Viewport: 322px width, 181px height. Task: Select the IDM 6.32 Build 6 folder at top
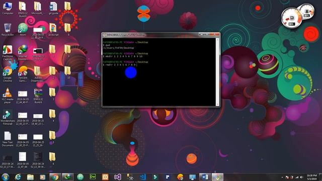tap(23, 10)
